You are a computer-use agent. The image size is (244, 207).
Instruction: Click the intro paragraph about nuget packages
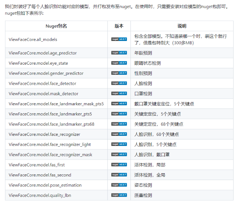117,10
